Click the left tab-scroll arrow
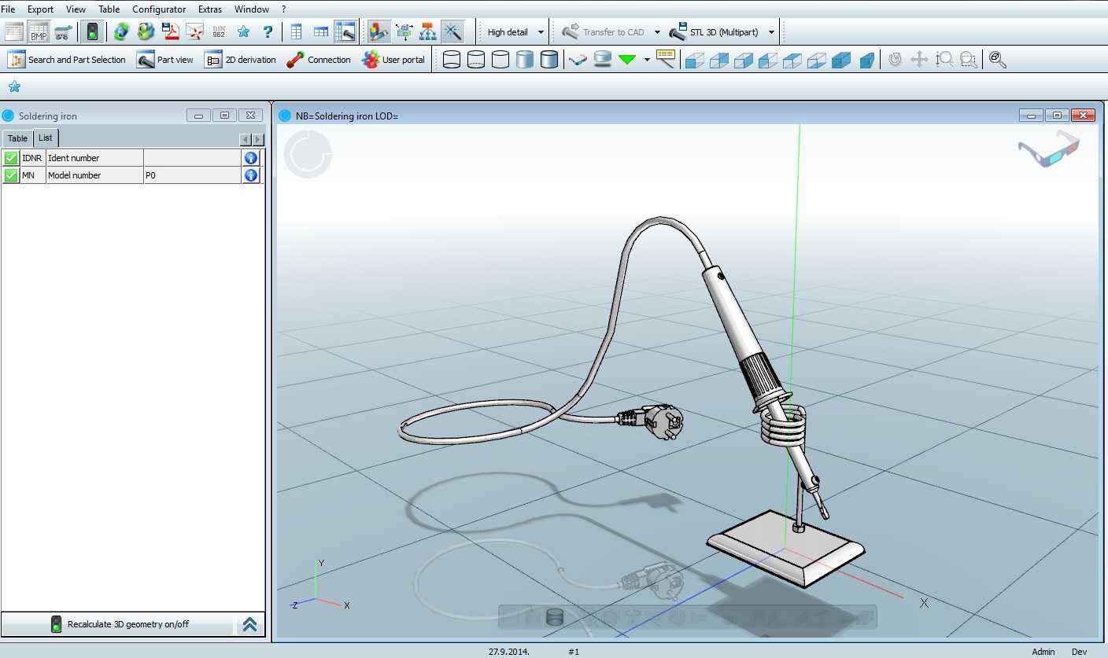Image resolution: width=1108 pixels, height=658 pixels. 246,139
